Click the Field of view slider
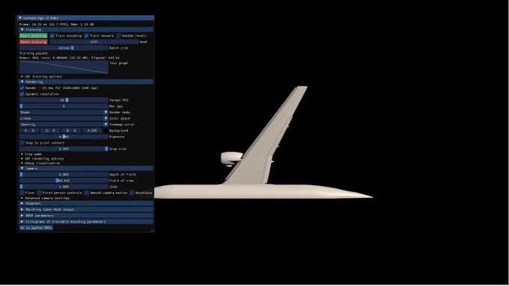 (x=64, y=181)
